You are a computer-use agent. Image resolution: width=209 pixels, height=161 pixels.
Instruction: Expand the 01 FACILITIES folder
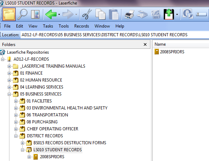(16, 101)
